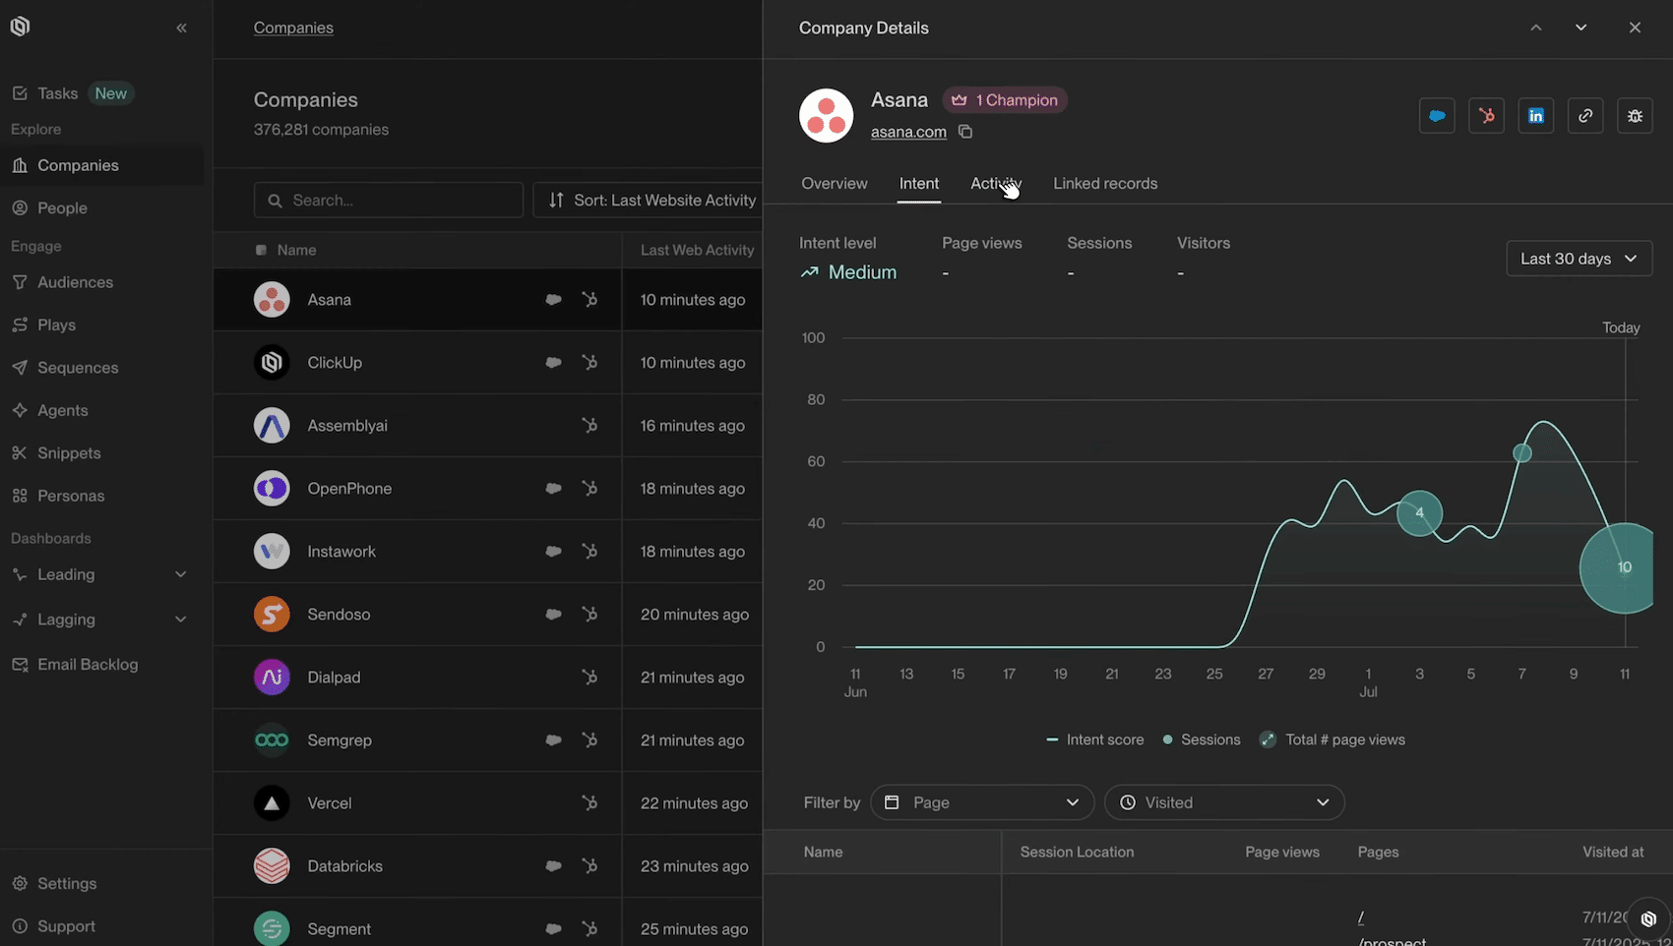Toggle Sessions legend item
Image resolution: width=1673 pixels, height=946 pixels.
tap(1201, 739)
